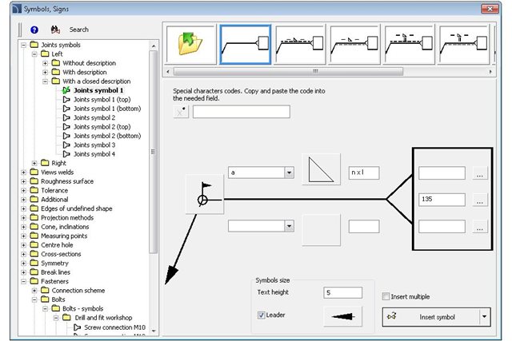The height and width of the screenshot is (341, 512).
Task: Open the Cross-sections folder
Action: click(x=61, y=254)
